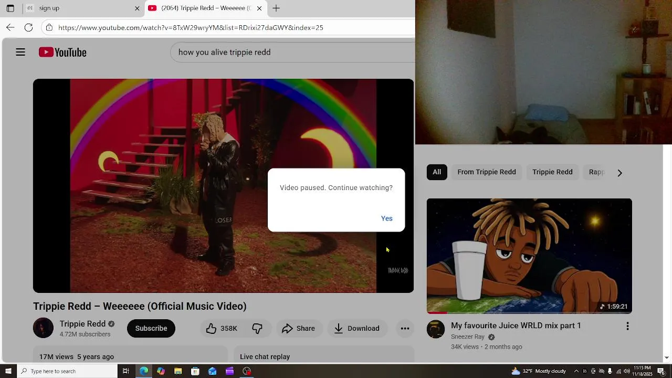Open the microphone tray icon
Viewport: 672px width, 378px height.
tap(610, 371)
